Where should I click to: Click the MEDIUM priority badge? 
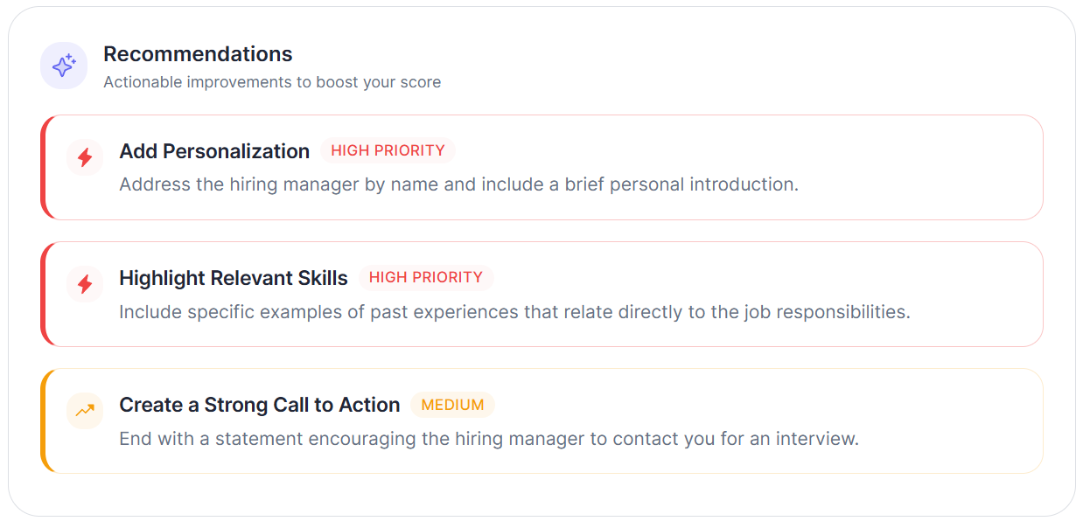coord(452,405)
